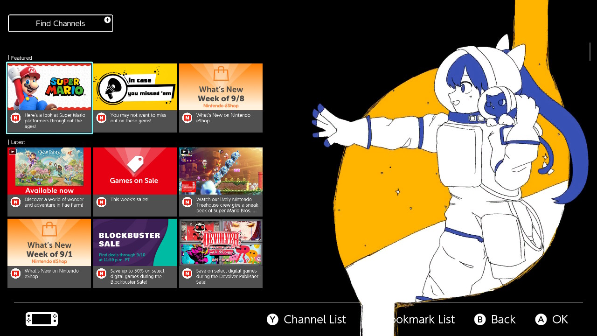Click the Y button icon
The image size is (597, 336).
click(x=272, y=319)
